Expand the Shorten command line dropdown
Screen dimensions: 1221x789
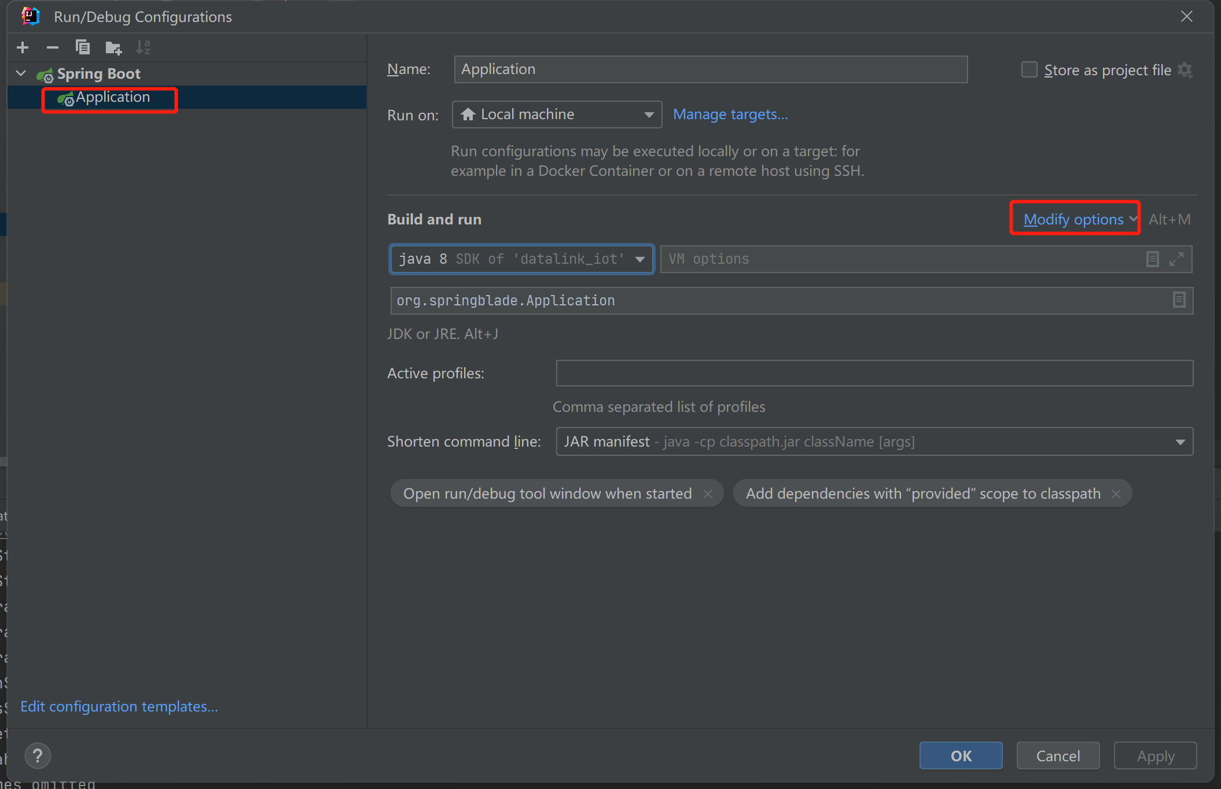[1180, 442]
